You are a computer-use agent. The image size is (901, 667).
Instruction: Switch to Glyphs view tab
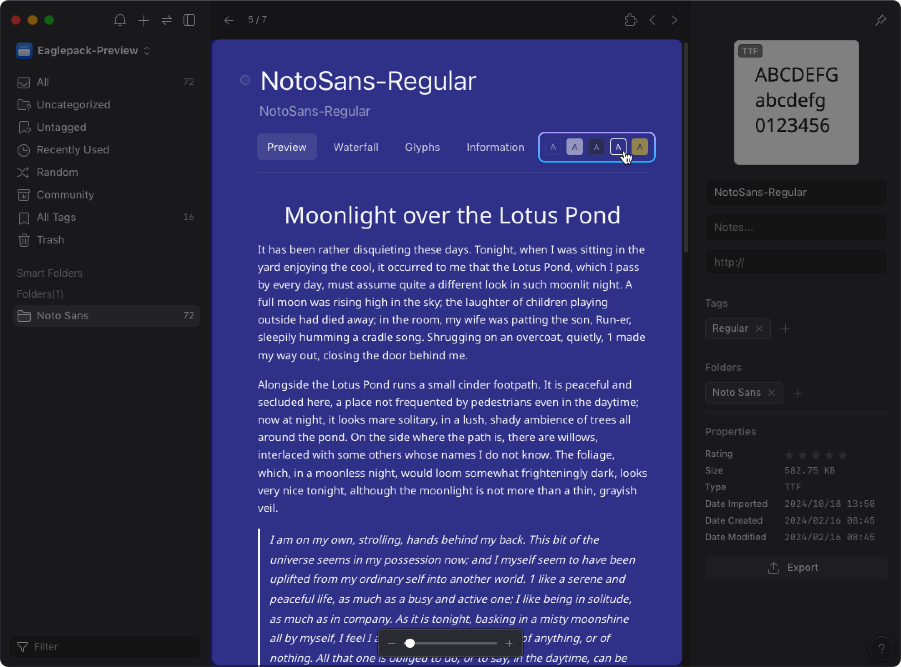coord(422,147)
